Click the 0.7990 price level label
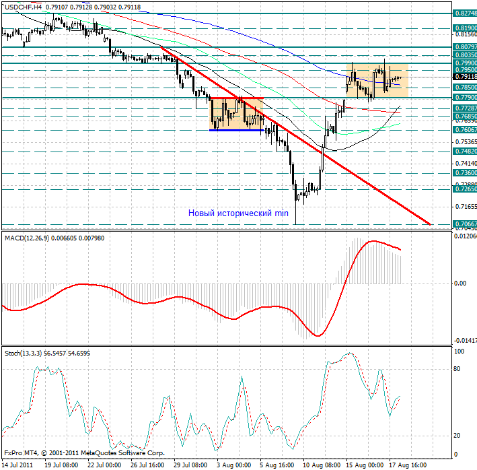This screenshot has width=477, height=470. pyautogui.click(x=465, y=63)
